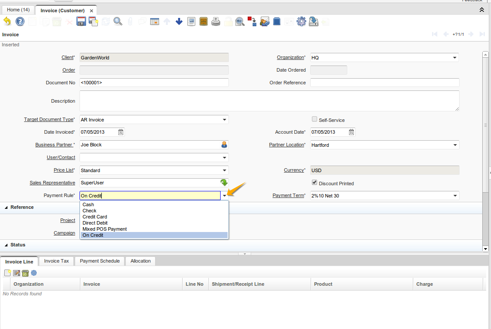
Task: Open the Business Partner lookup icon
Action: coord(224,145)
